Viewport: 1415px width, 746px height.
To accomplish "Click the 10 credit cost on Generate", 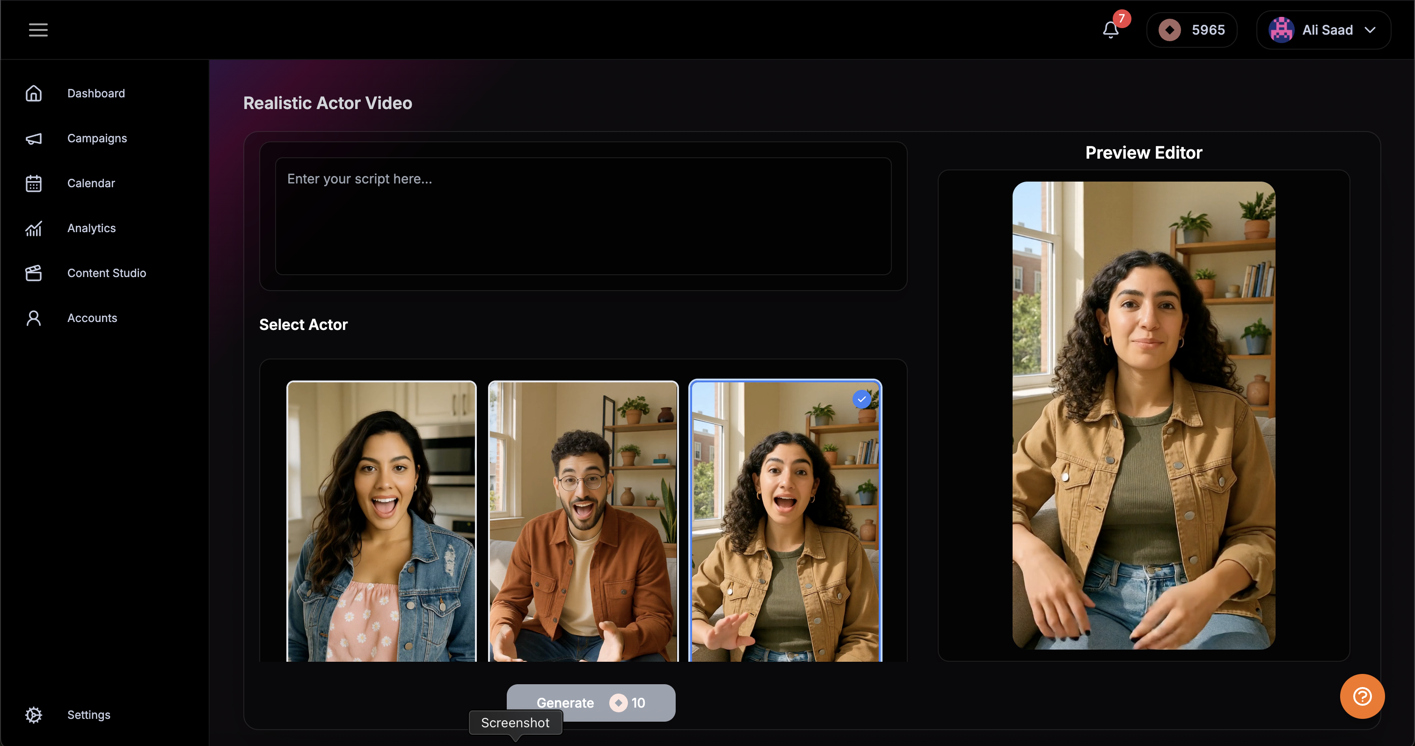I will point(638,702).
